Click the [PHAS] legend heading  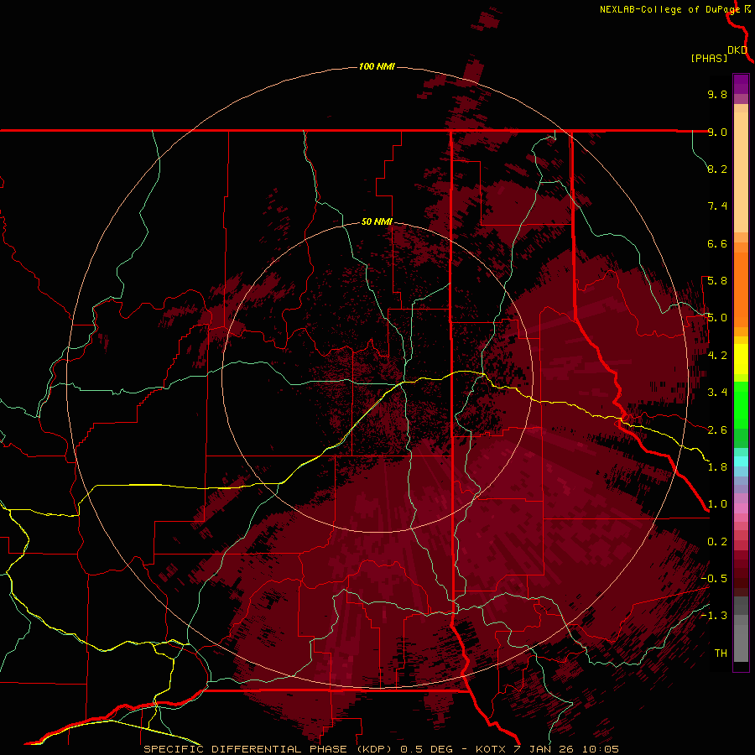(x=709, y=59)
